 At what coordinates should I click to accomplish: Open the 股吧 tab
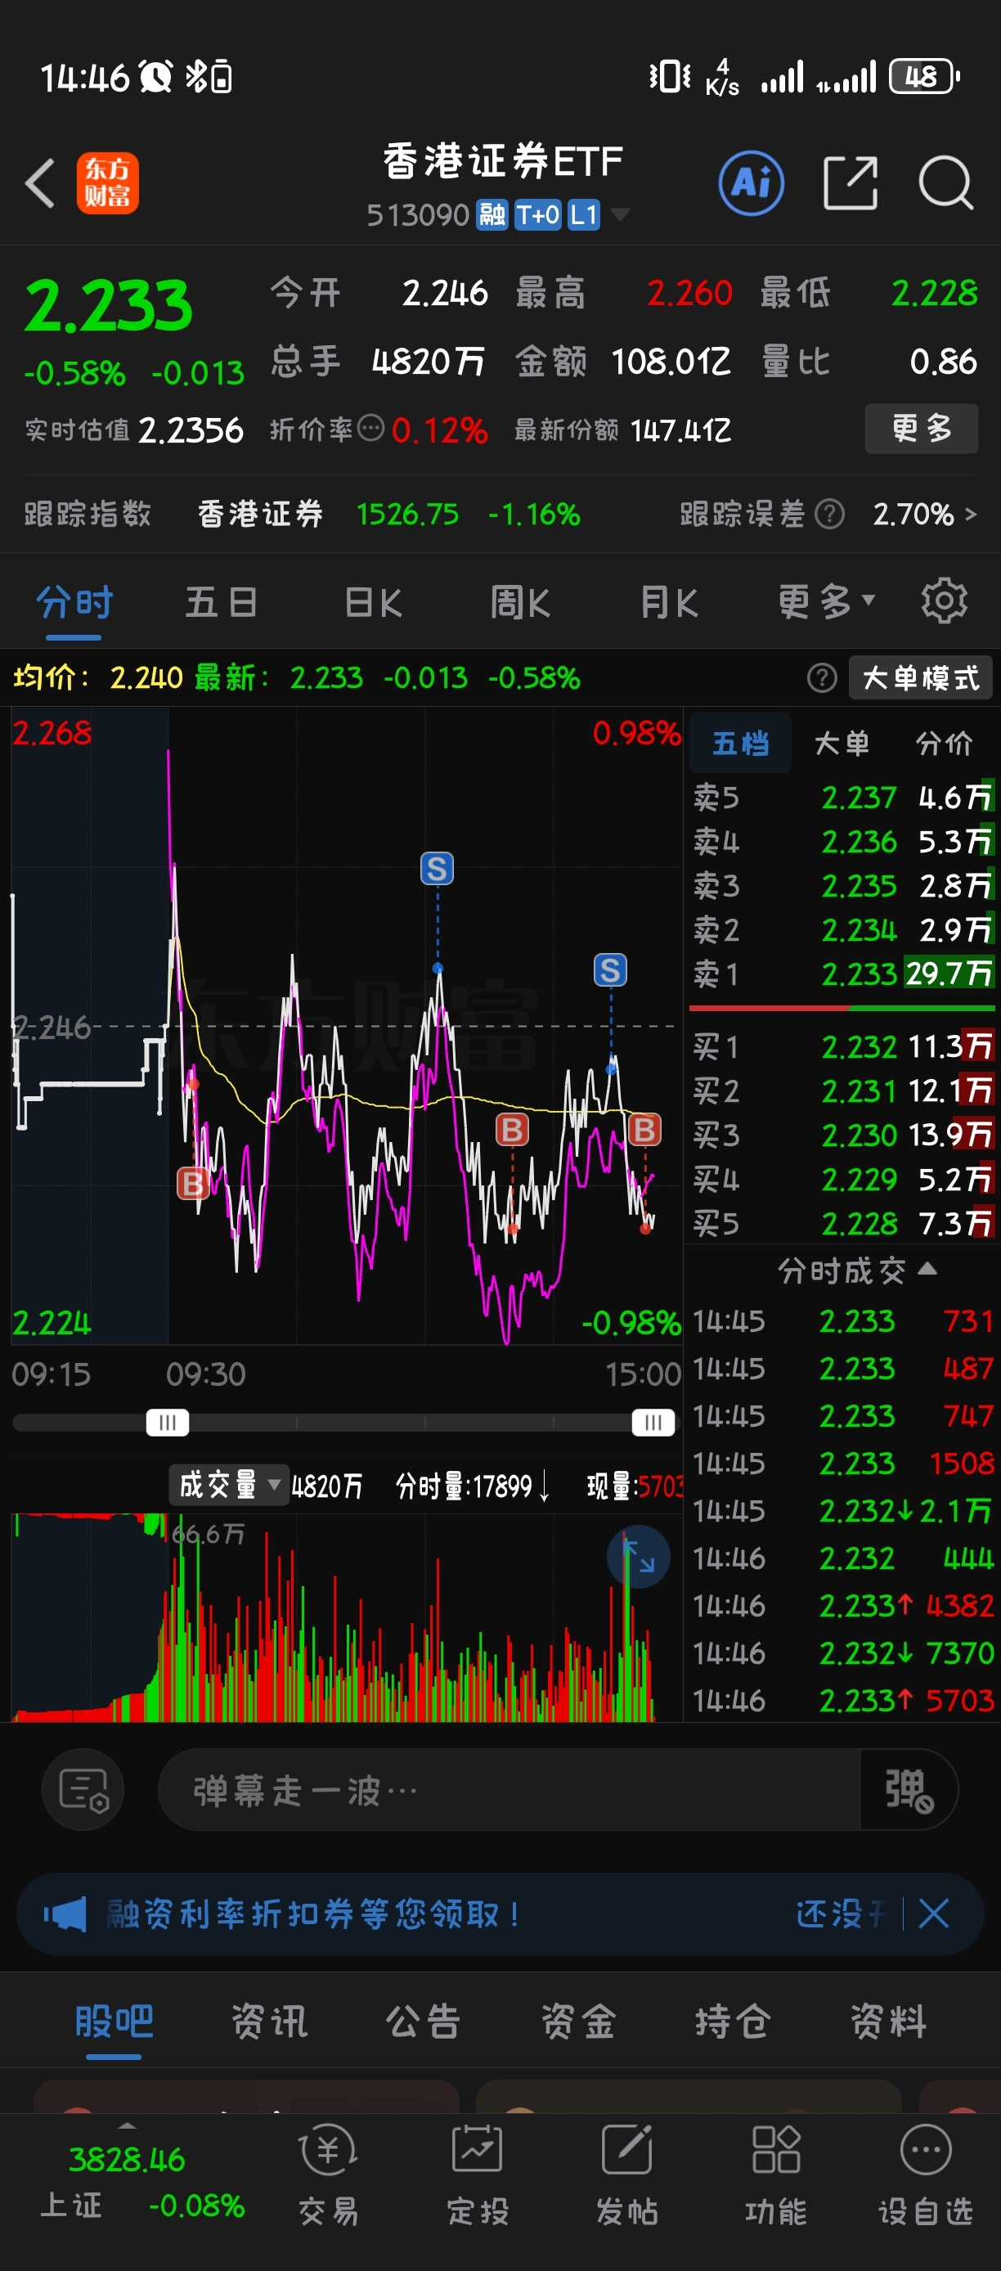[x=114, y=2020]
